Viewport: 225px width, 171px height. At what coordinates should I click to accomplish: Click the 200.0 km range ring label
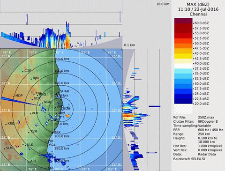62,59
